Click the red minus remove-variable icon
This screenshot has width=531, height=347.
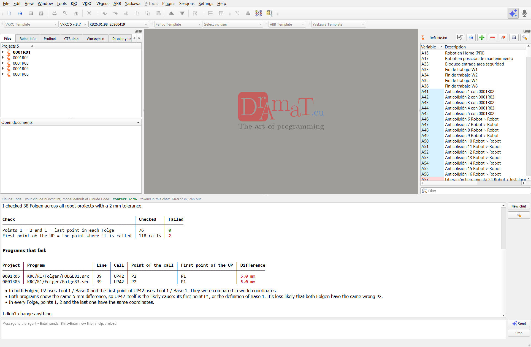(492, 38)
